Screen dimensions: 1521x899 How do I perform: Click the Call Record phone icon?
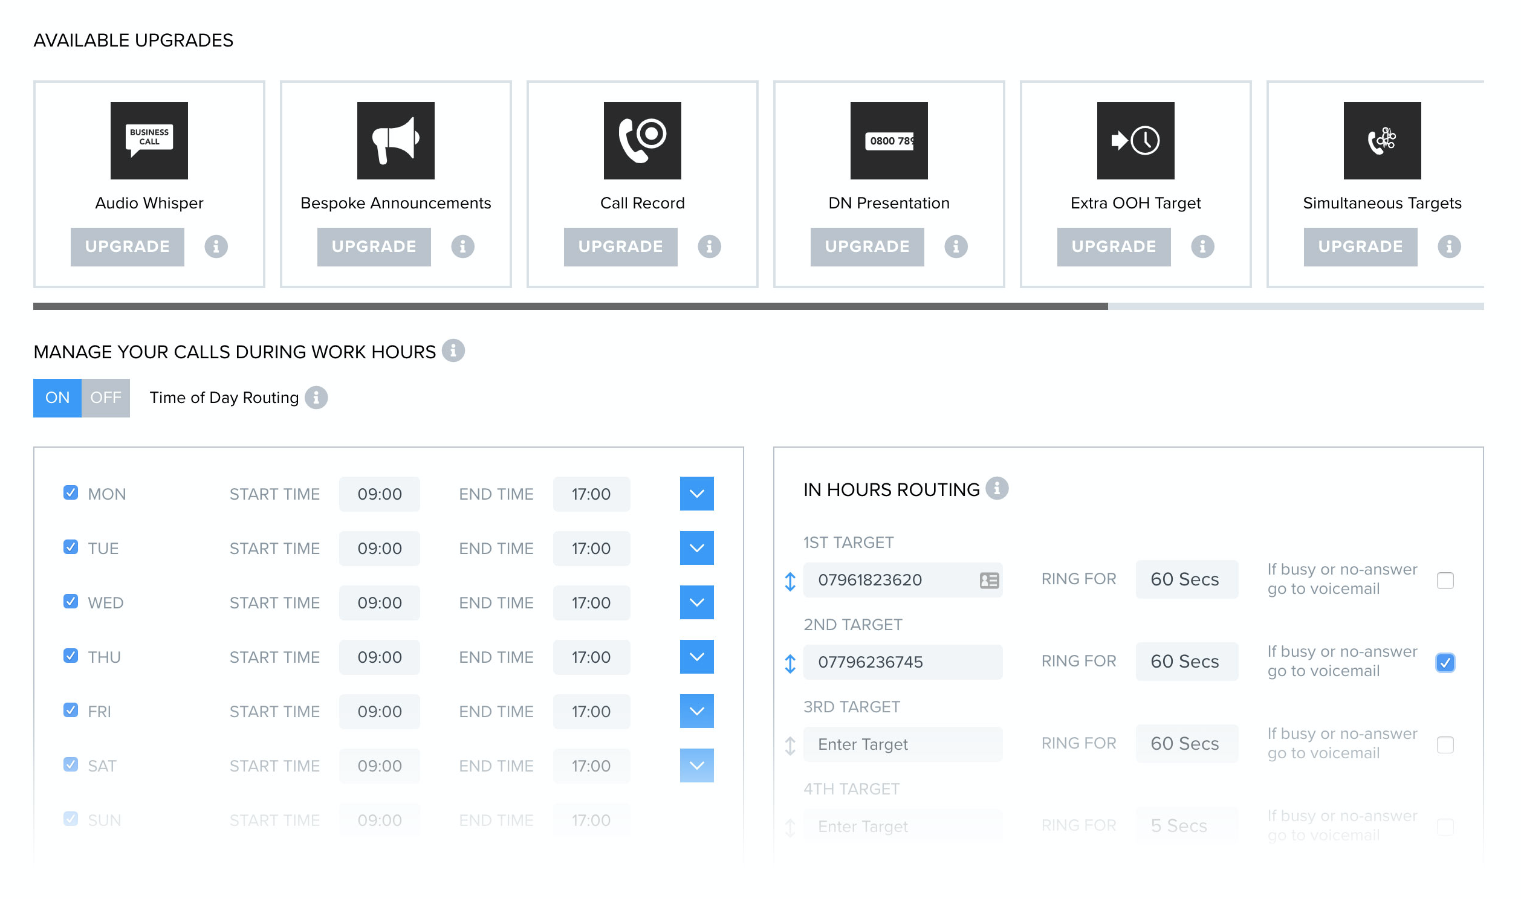643,141
